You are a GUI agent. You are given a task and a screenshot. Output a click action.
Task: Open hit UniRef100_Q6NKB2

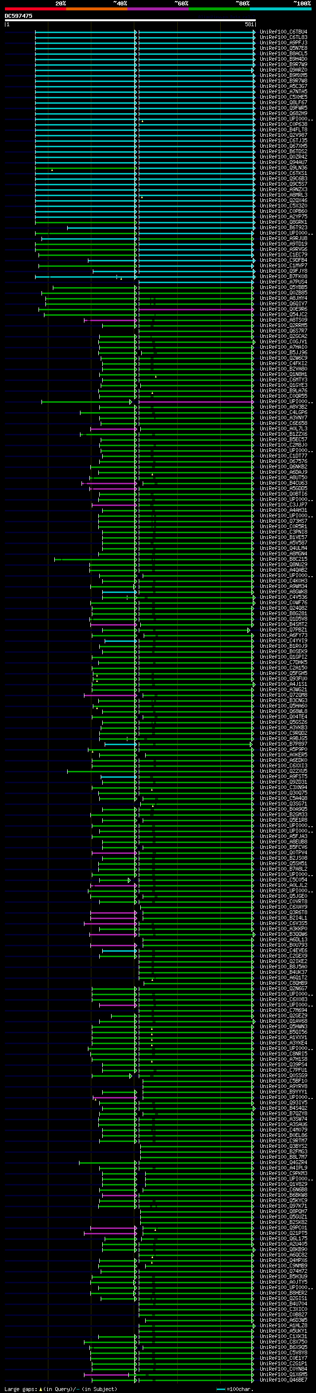coord(283,467)
